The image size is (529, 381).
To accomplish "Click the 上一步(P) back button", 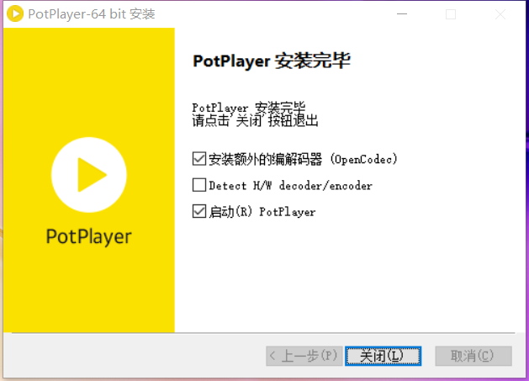I will 303,356.
